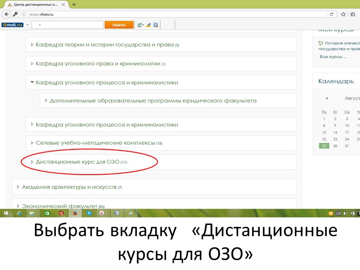
Task: Expand Дополнительные образовательные программы arrow
Action: click(46, 100)
